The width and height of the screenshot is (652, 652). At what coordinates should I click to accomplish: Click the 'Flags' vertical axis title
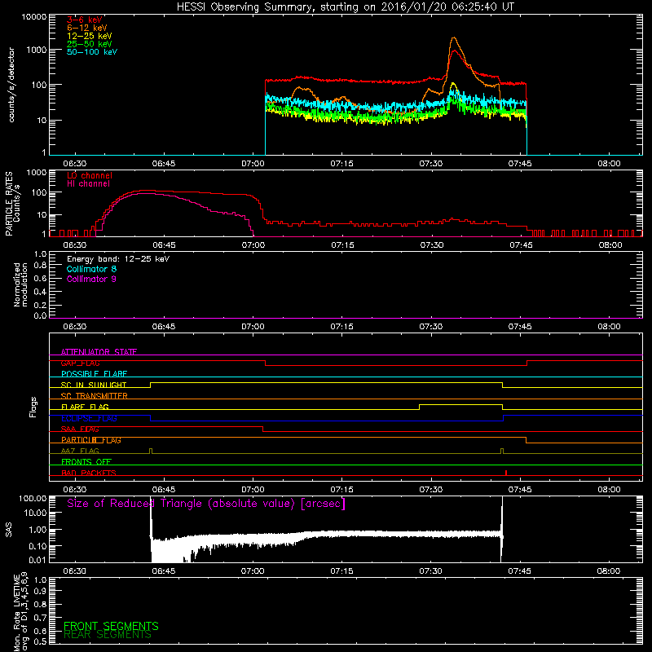tap(33, 407)
